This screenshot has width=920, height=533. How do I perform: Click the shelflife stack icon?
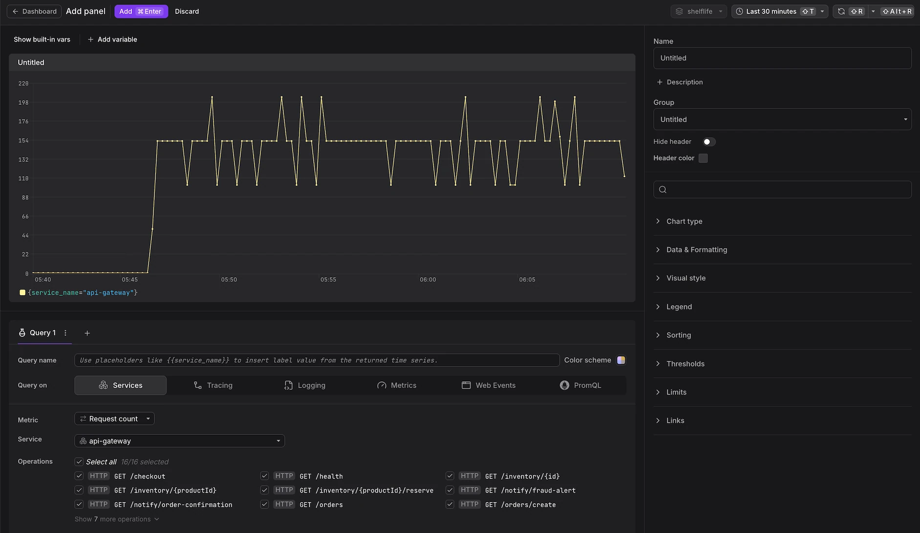pos(679,11)
